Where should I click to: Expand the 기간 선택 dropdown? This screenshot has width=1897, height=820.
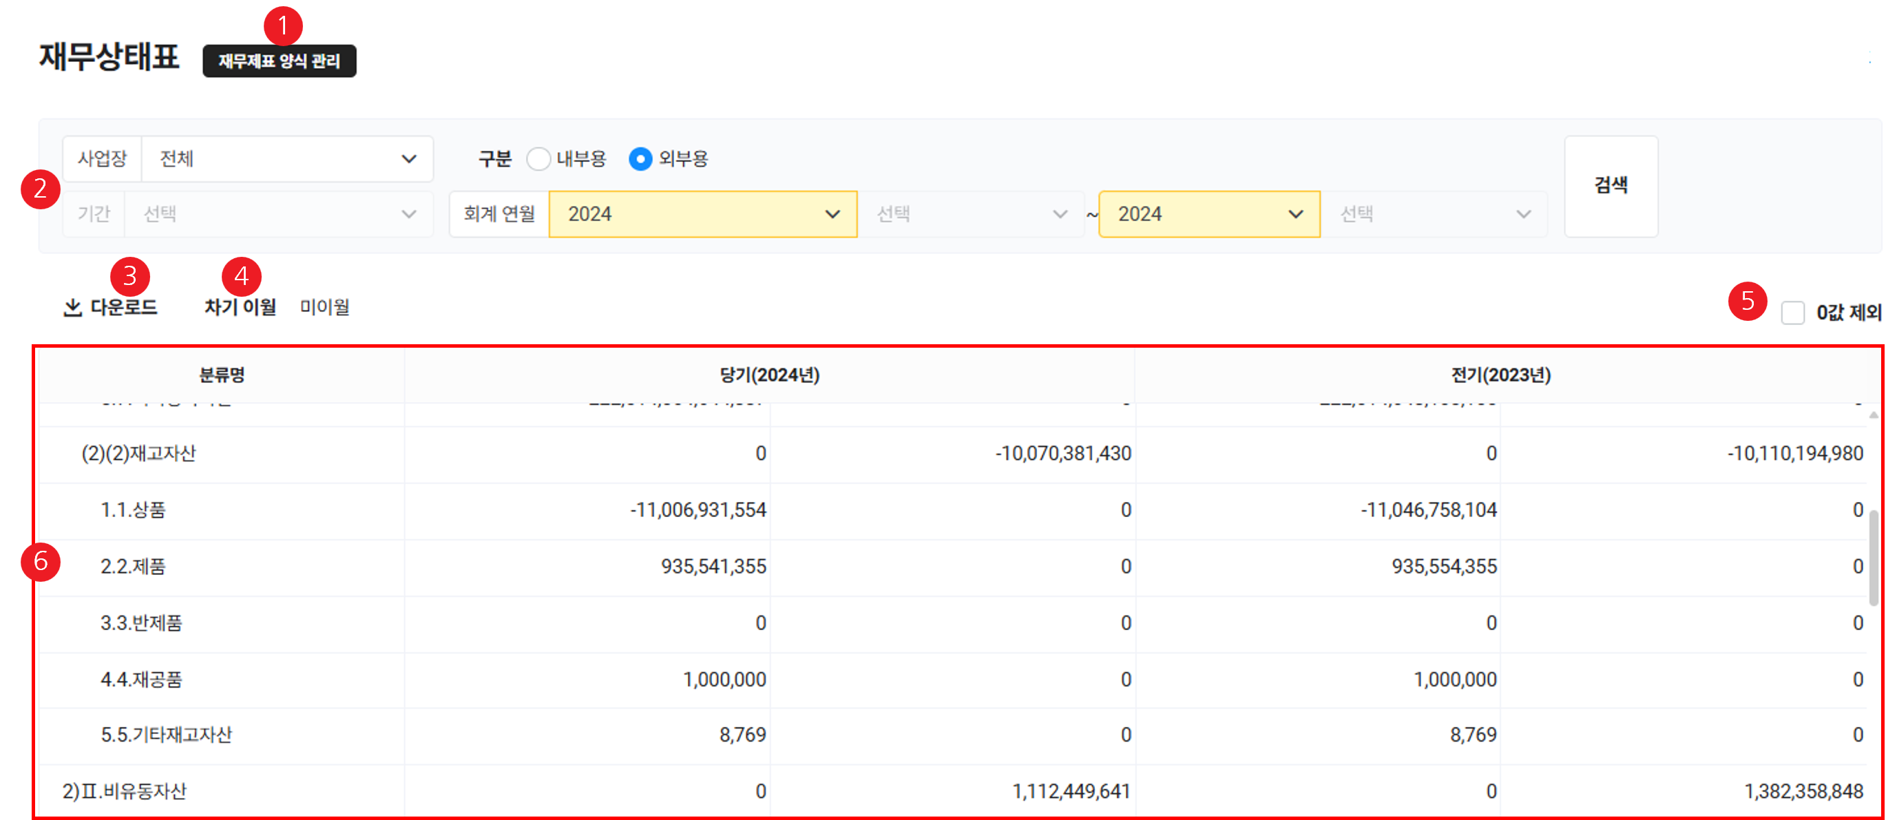(278, 214)
